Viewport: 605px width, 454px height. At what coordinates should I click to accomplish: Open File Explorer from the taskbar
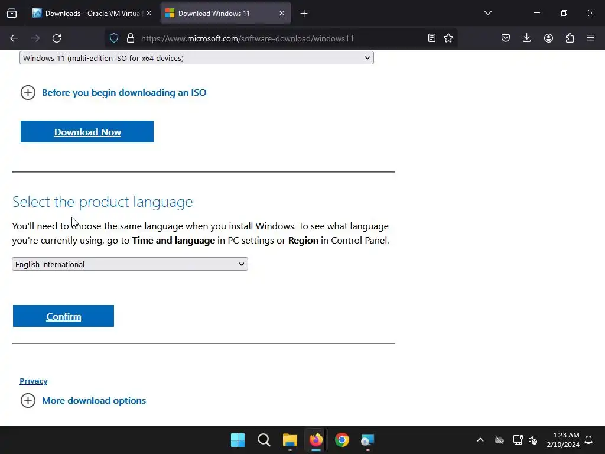[x=290, y=440]
